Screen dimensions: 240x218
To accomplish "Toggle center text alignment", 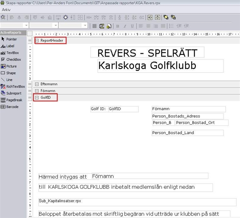I will click(x=148, y=26).
